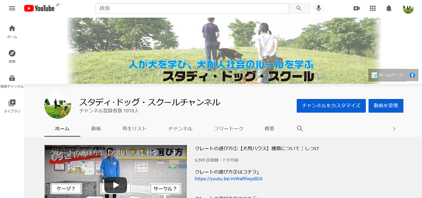422x198 pixels.
Task: Click text クレートの選び方②はコチラ↓
Action: pos(226,172)
